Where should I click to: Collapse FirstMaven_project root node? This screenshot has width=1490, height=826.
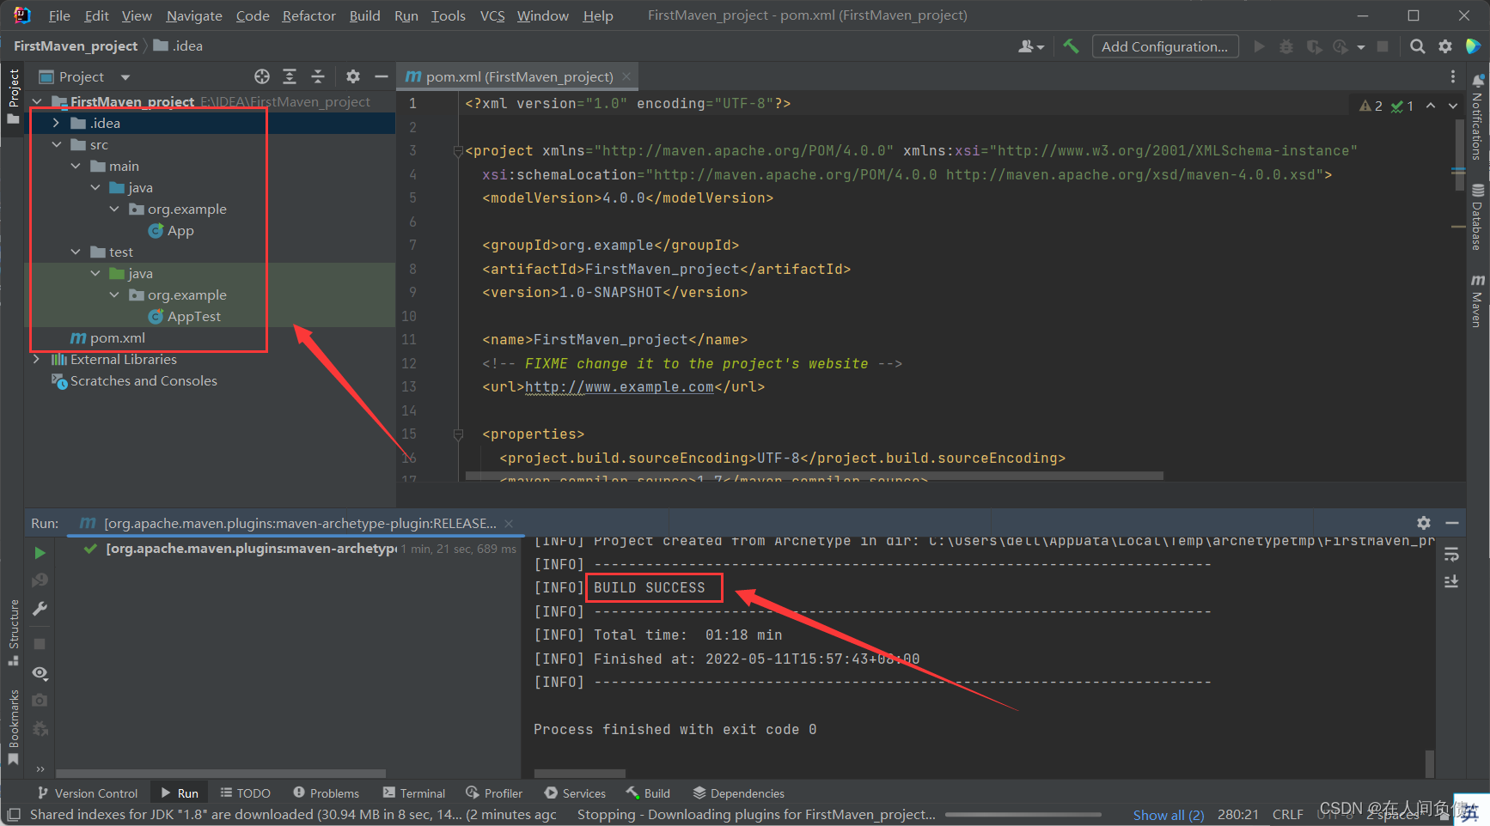[x=36, y=101]
